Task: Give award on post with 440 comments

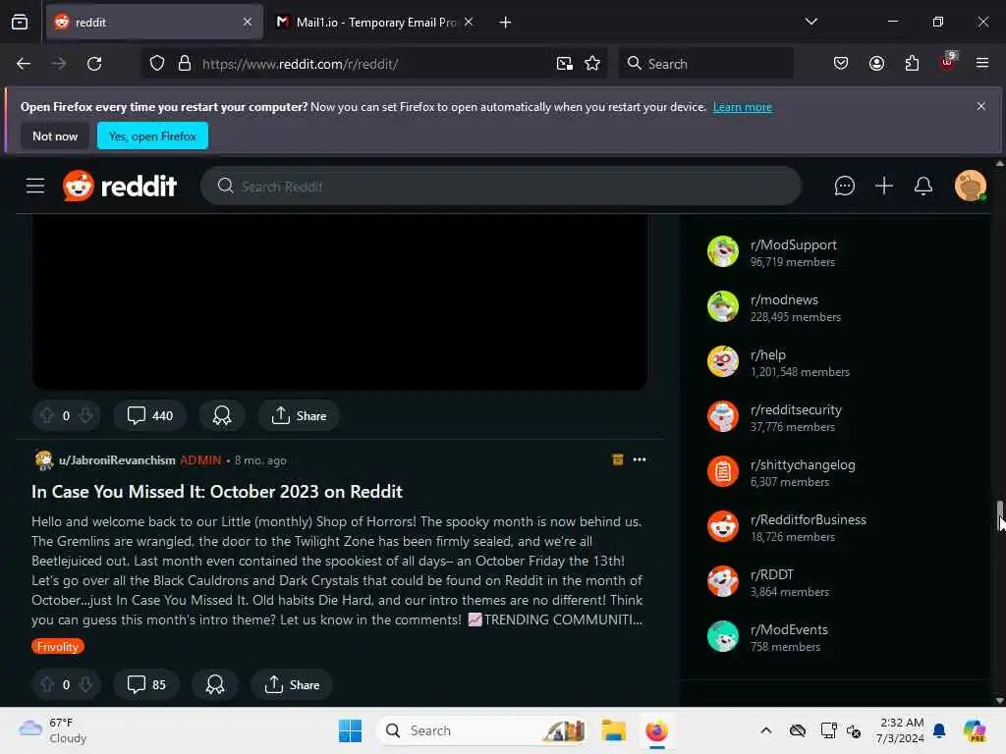Action: tap(222, 415)
